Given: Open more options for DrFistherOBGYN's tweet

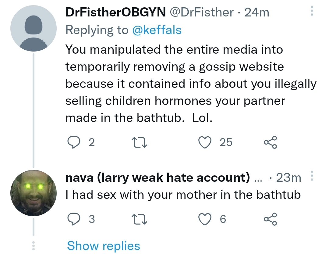Looking at the screenshot, I should click(x=312, y=11).
